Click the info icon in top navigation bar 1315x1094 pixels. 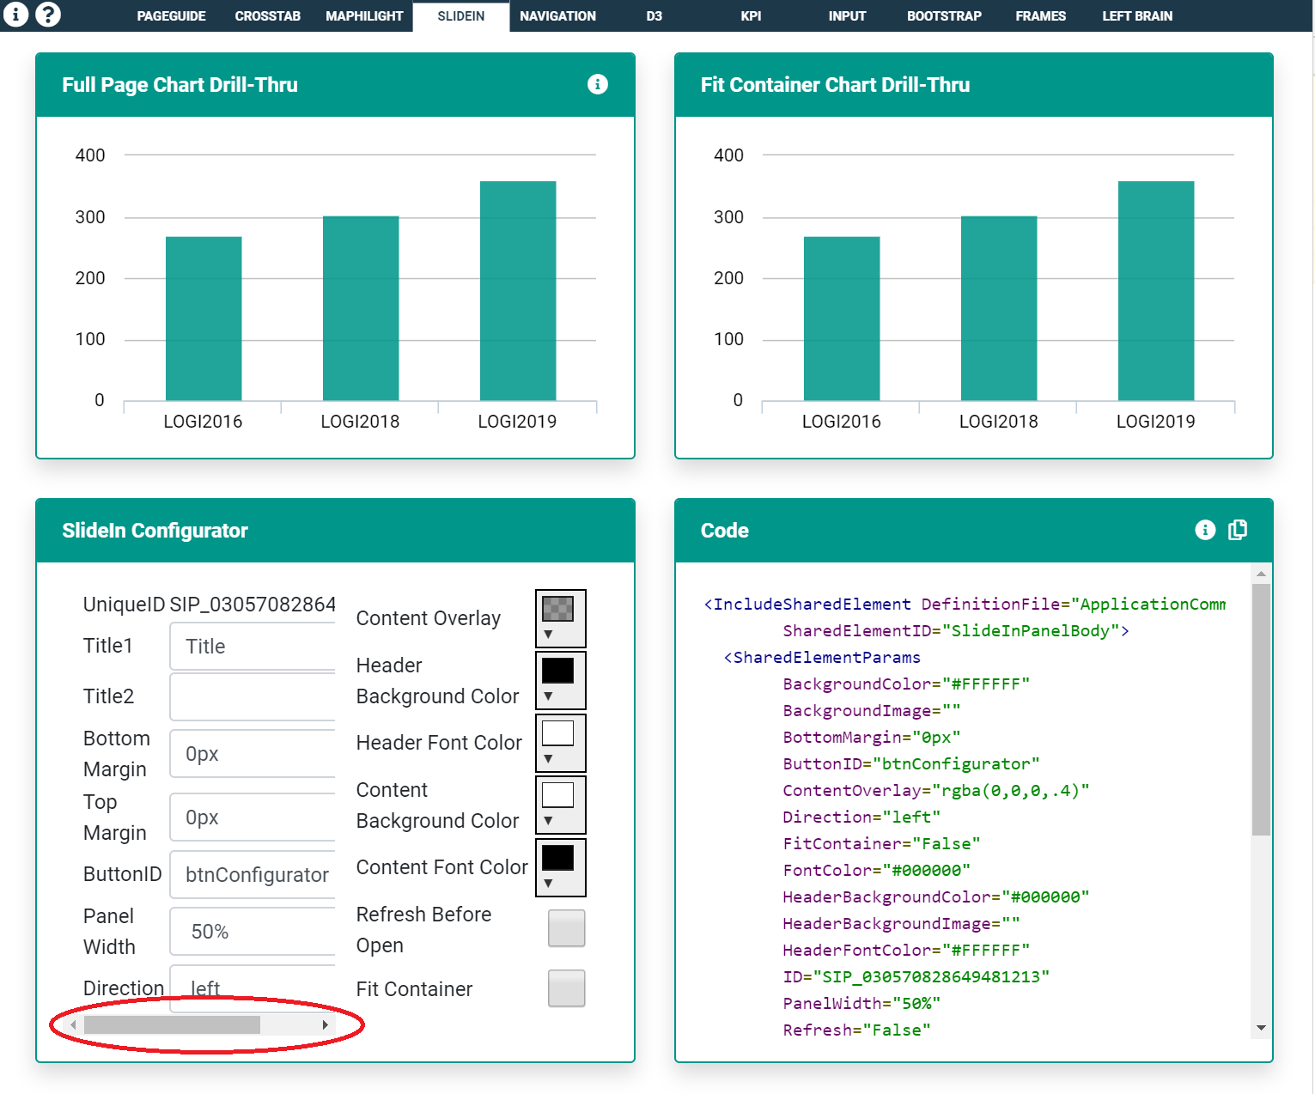pos(15,14)
